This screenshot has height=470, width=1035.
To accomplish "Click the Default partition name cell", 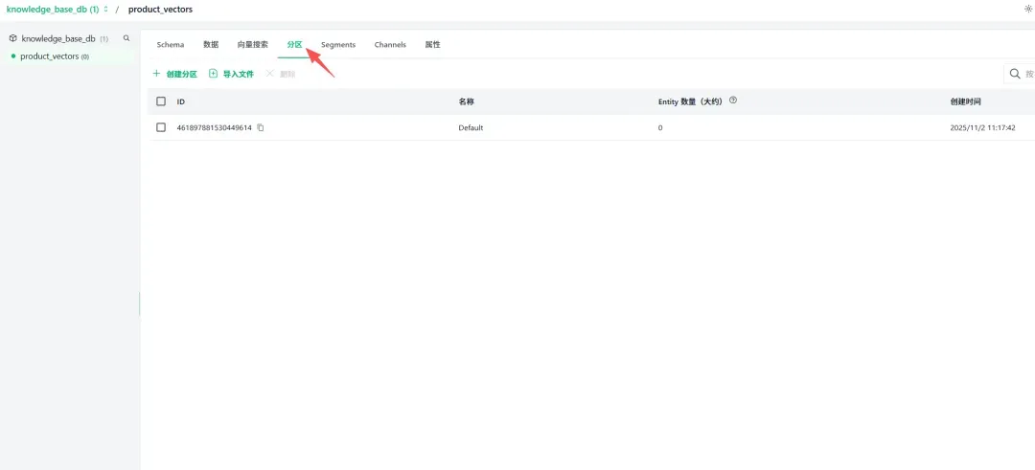I will click(x=471, y=128).
